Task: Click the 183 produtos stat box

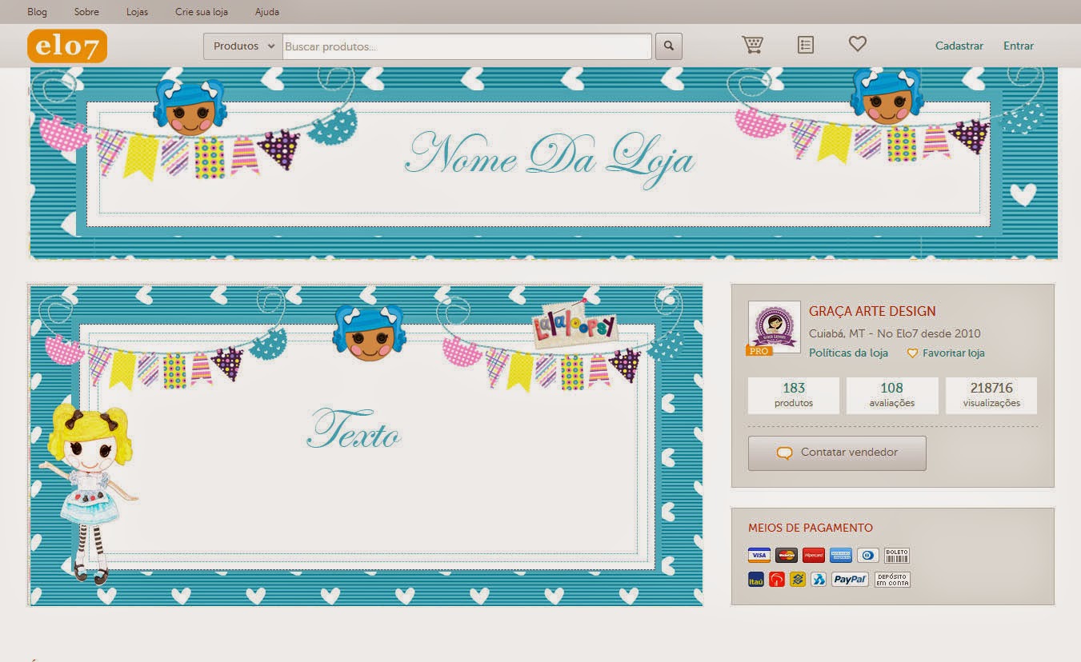Action: click(794, 395)
